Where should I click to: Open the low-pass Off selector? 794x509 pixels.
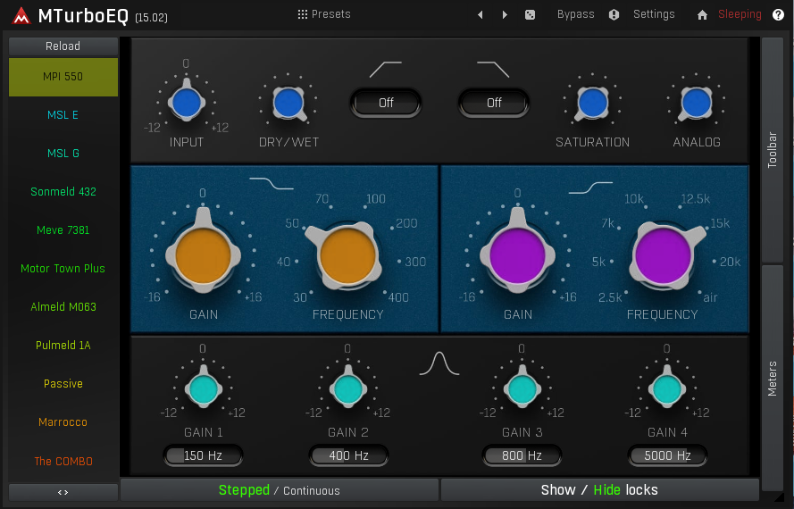[494, 103]
